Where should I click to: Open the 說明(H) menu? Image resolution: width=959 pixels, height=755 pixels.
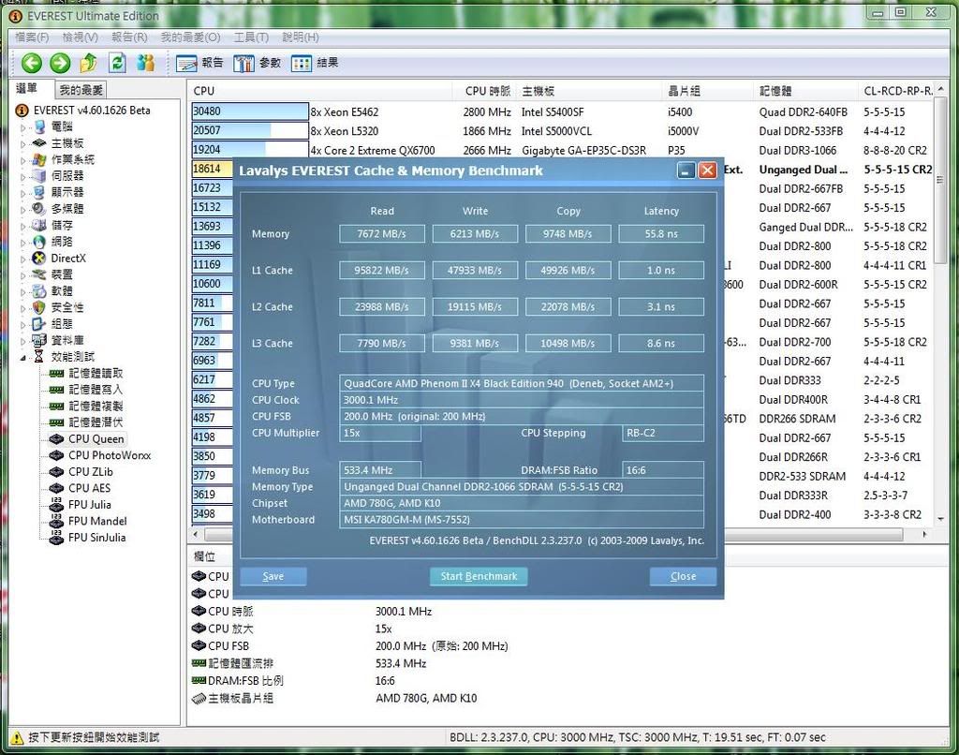coord(301,37)
